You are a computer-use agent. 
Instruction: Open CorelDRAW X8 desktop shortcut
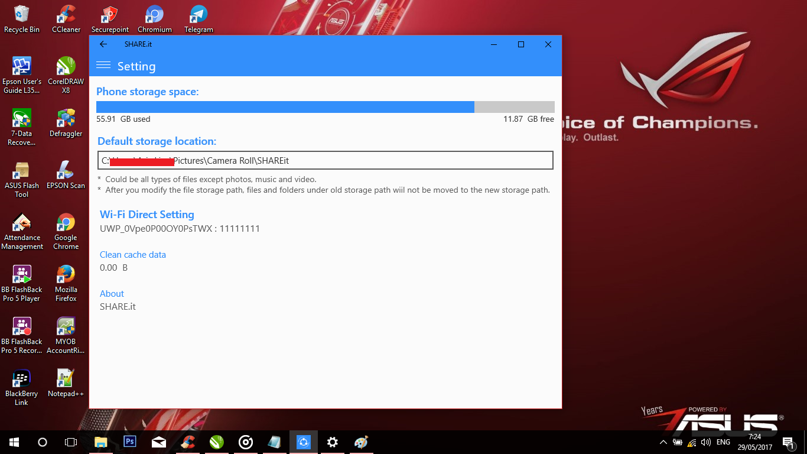[x=65, y=66]
